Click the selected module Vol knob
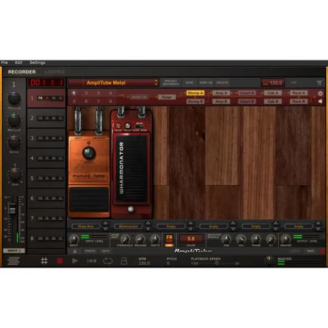Viewport: 328px width, 328px height. (241, 239)
